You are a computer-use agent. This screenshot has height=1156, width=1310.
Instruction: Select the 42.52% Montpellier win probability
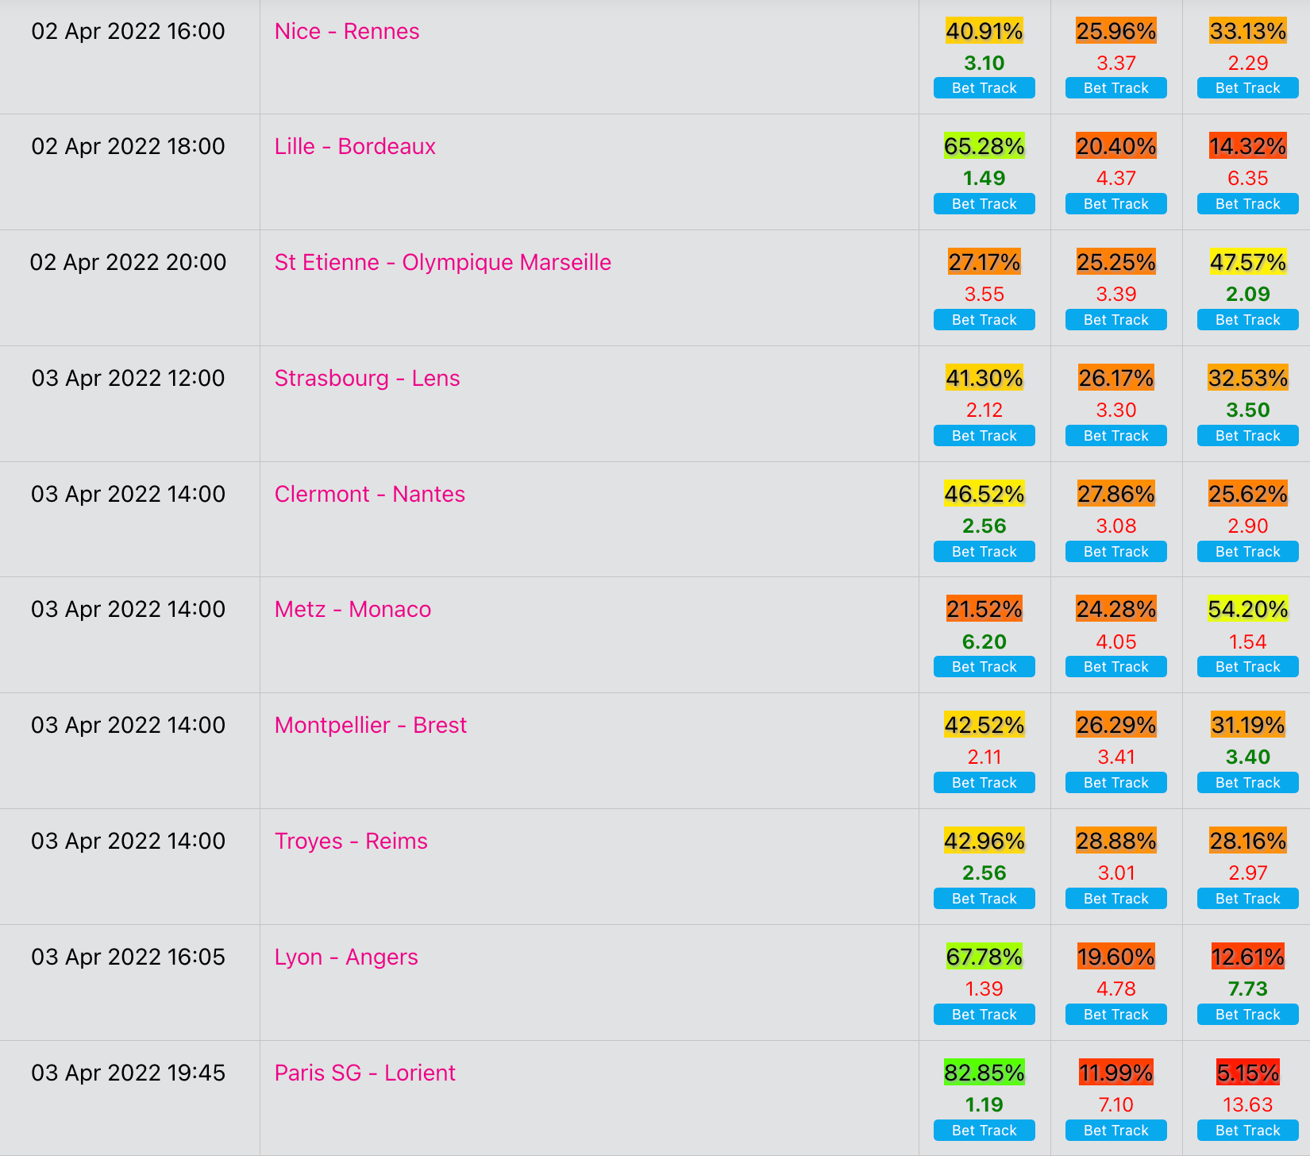(x=984, y=725)
